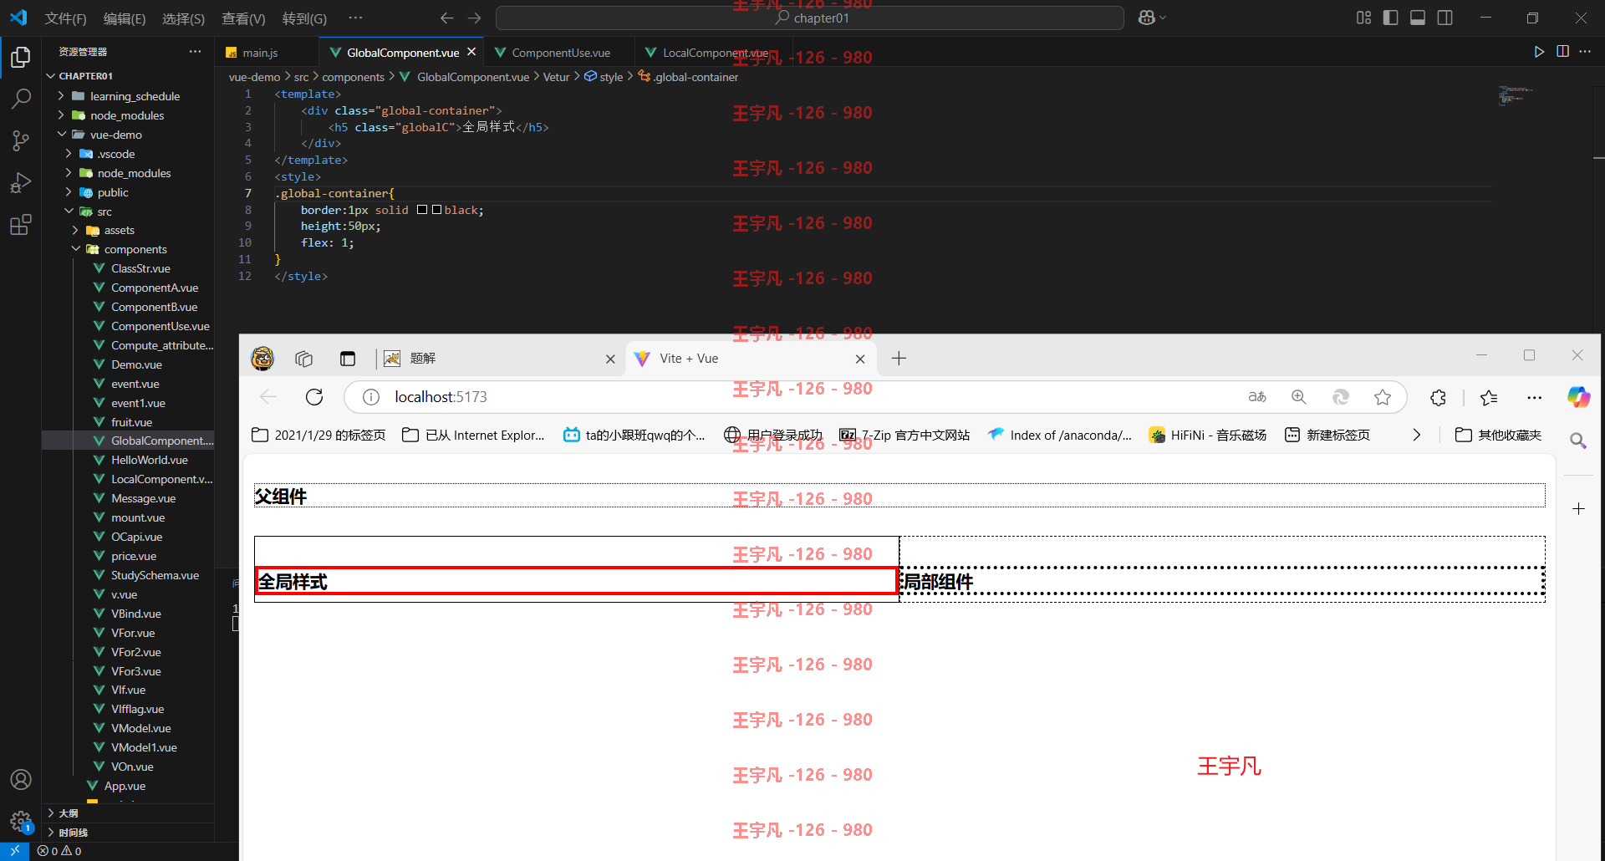Toggle the primary side bar layout icon
This screenshot has height=861, width=1605.
(1391, 18)
